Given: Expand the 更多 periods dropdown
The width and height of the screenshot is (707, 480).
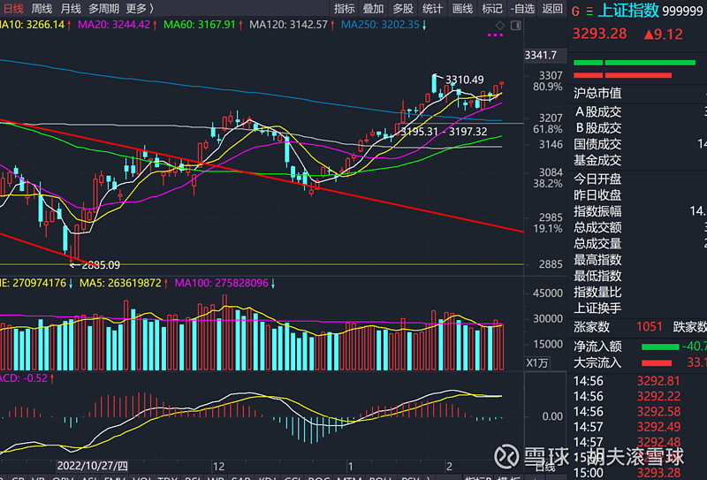Looking at the screenshot, I should pyautogui.click(x=139, y=9).
